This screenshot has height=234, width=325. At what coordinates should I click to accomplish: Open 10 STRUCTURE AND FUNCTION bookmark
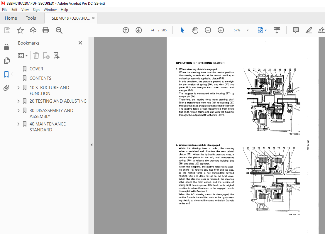point(49,91)
